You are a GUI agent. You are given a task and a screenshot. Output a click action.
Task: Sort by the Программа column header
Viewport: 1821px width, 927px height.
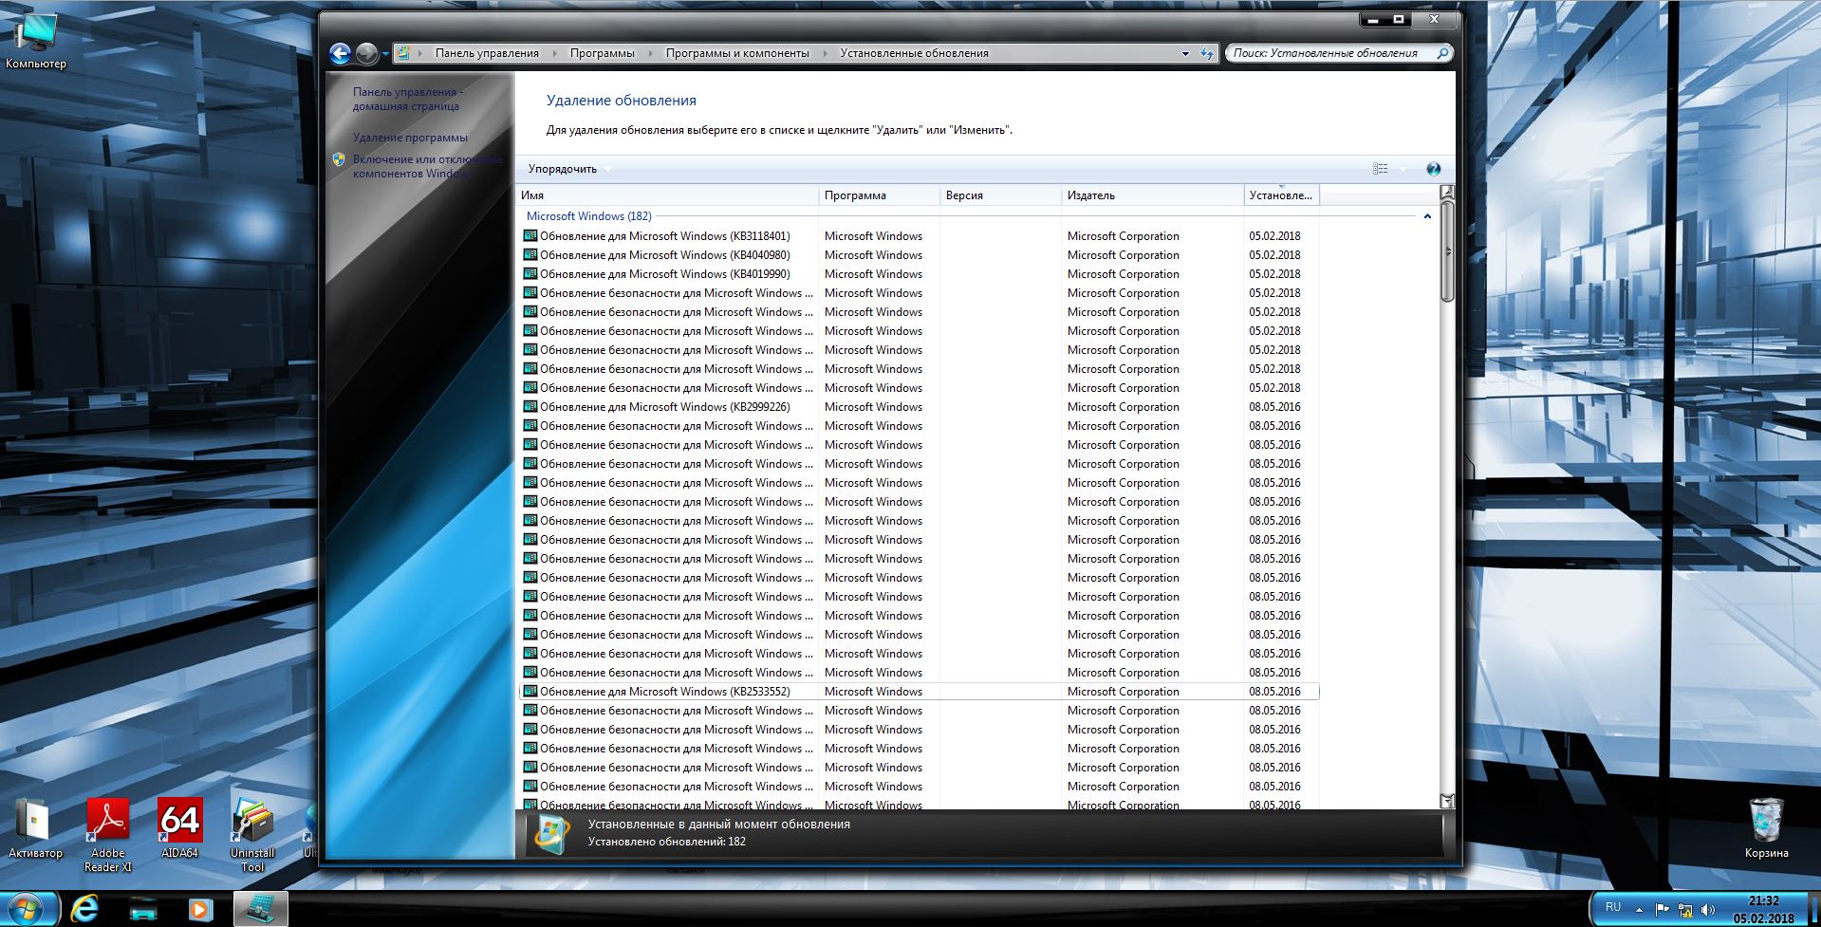click(879, 195)
